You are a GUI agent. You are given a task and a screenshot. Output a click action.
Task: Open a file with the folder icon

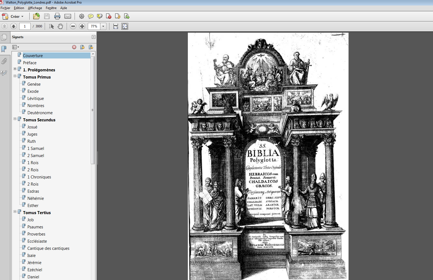(x=36, y=16)
